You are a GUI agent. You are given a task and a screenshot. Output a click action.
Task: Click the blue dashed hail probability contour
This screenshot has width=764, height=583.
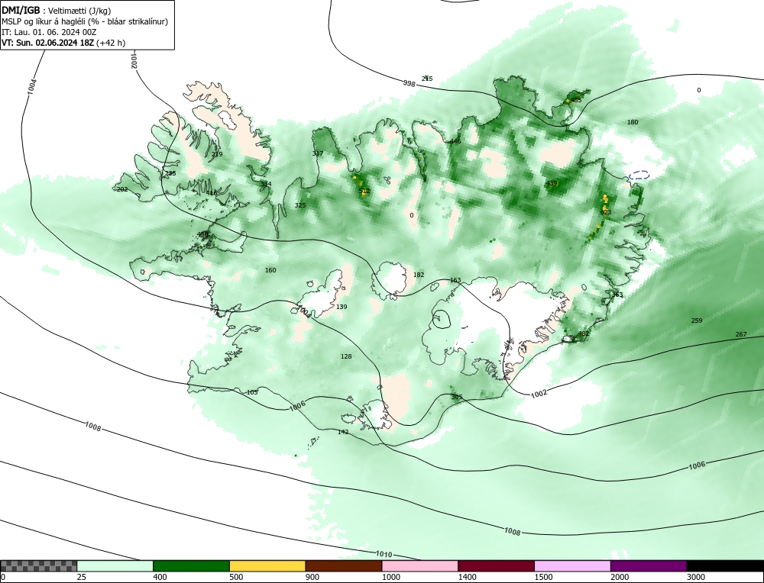639,176
